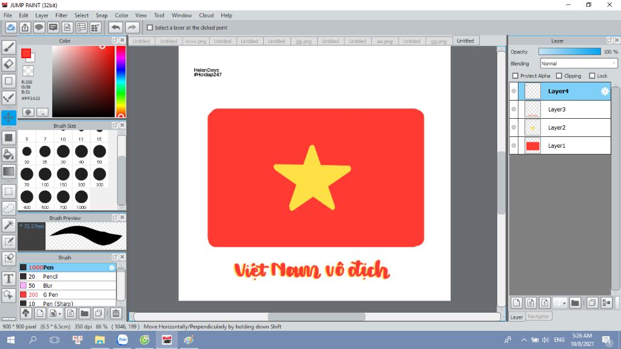
Task: Choose the Bucket fill tool
Action: point(8,155)
